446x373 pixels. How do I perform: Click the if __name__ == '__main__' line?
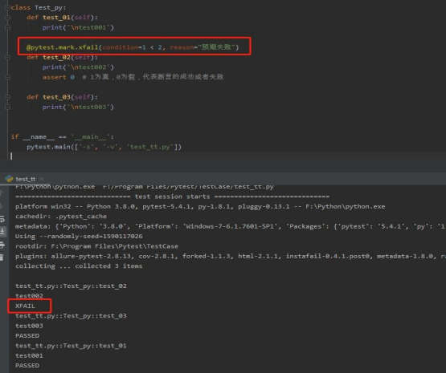(63, 137)
